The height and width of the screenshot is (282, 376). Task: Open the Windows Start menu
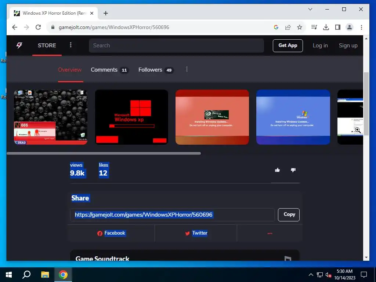[9, 274]
